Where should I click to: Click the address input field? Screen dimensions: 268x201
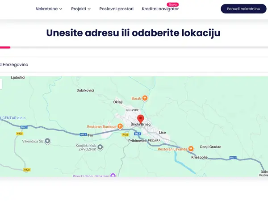[134, 65]
